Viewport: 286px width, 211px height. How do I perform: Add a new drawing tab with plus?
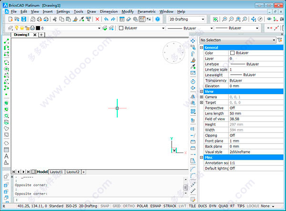click(x=41, y=35)
